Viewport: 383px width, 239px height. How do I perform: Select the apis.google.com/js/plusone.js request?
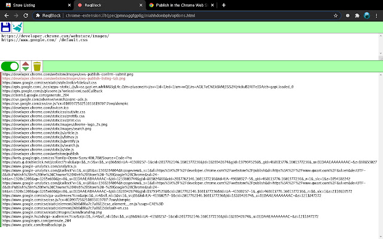pyautogui.click(x=52, y=91)
